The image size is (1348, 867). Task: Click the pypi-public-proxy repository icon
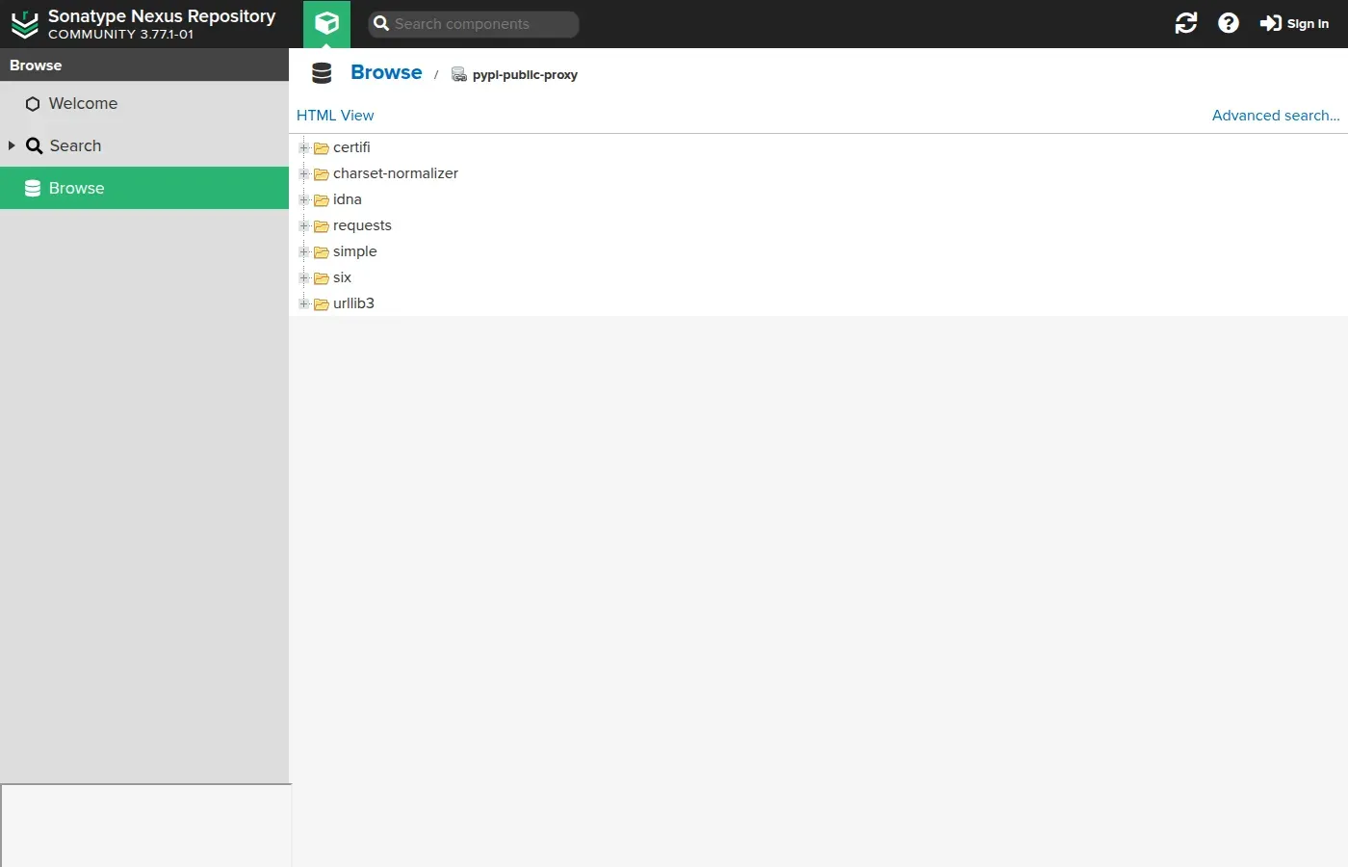459,75
